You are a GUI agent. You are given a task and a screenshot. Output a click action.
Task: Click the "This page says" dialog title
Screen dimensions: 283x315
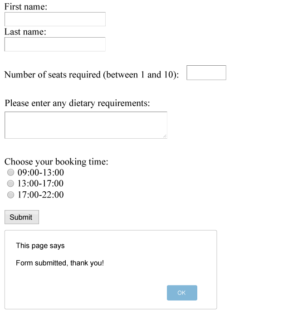tap(40, 246)
